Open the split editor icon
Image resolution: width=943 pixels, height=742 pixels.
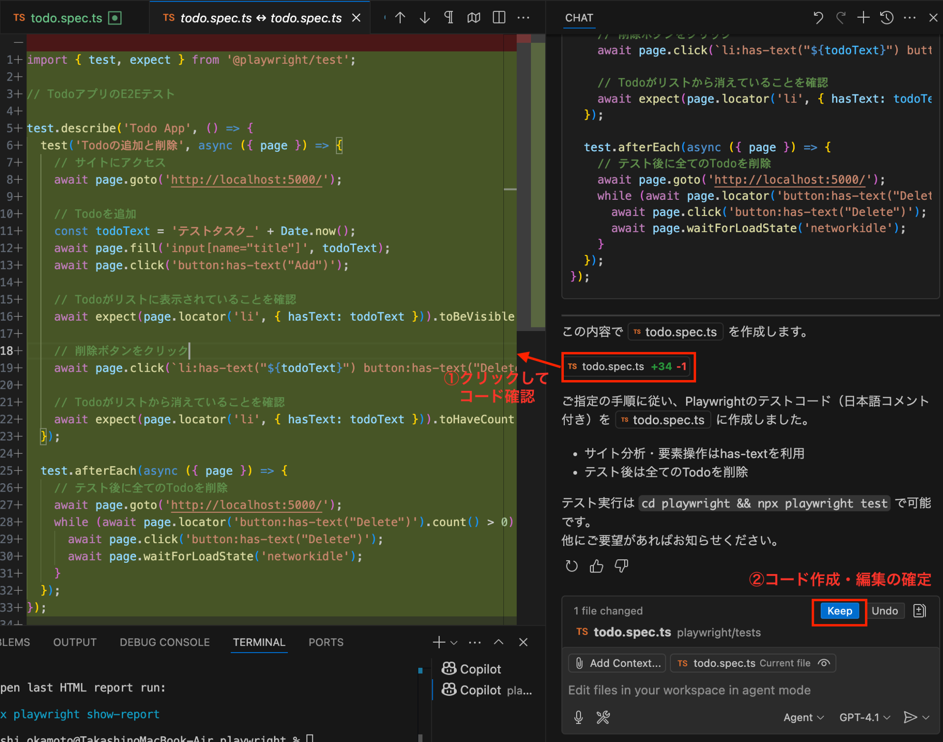point(499,17)
